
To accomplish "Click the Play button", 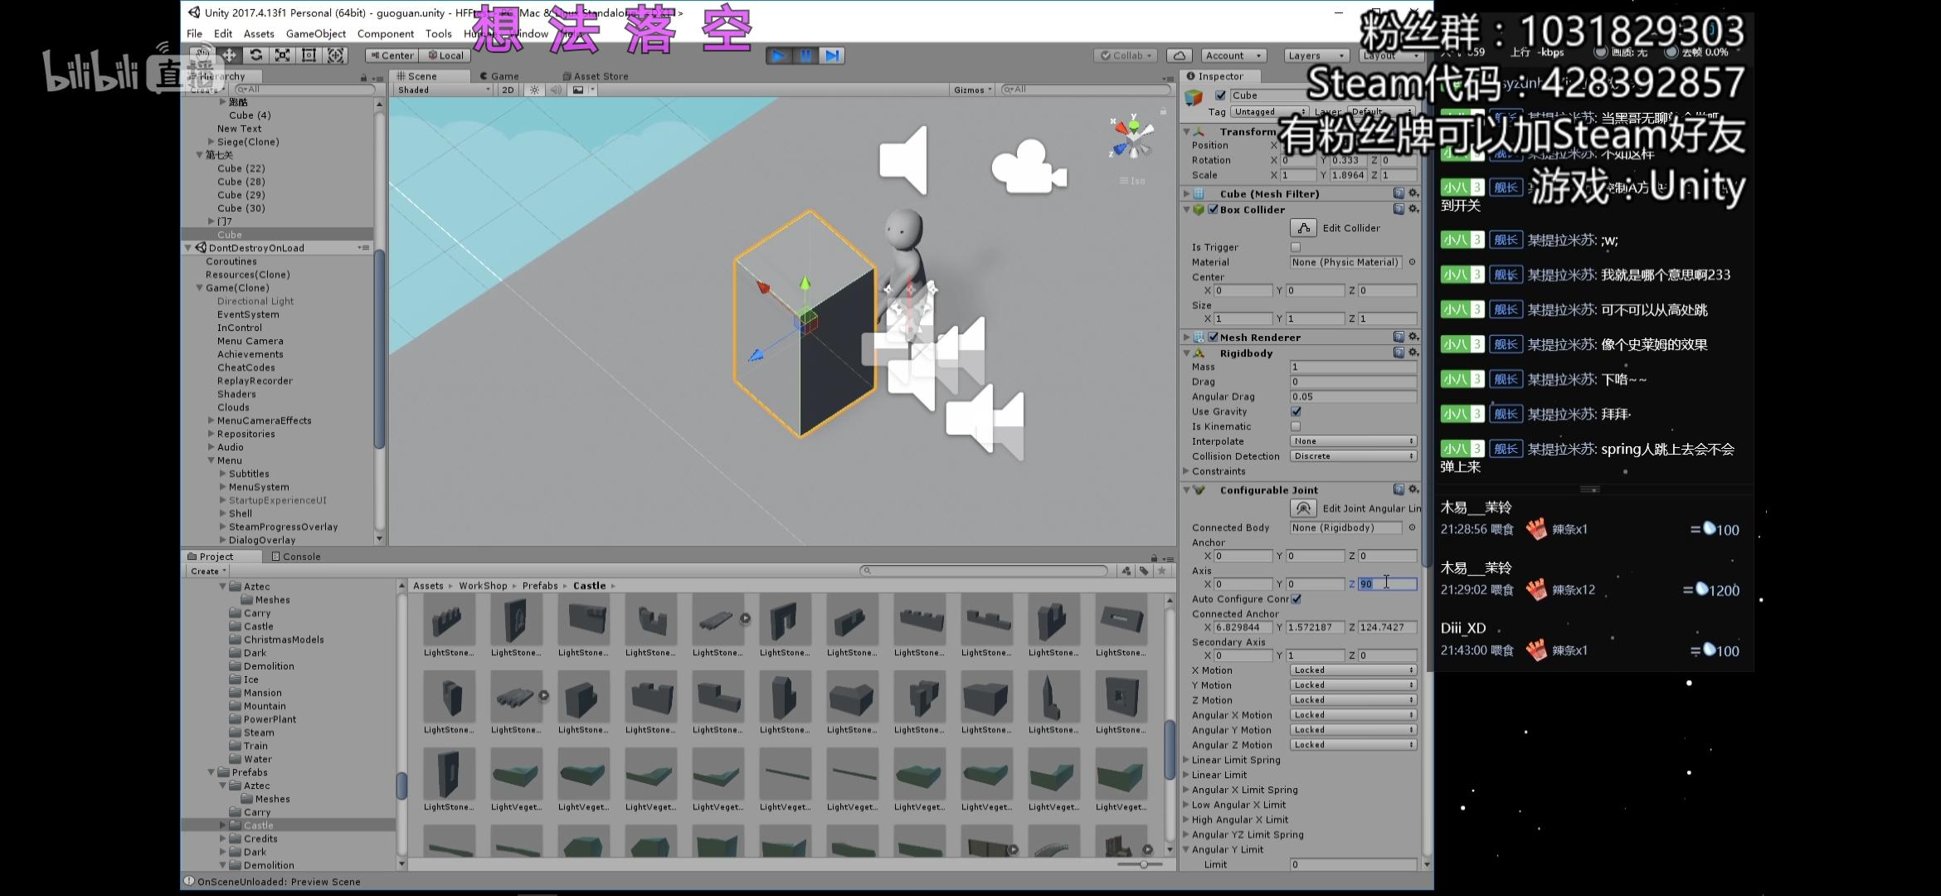I will tap(778, 56).
